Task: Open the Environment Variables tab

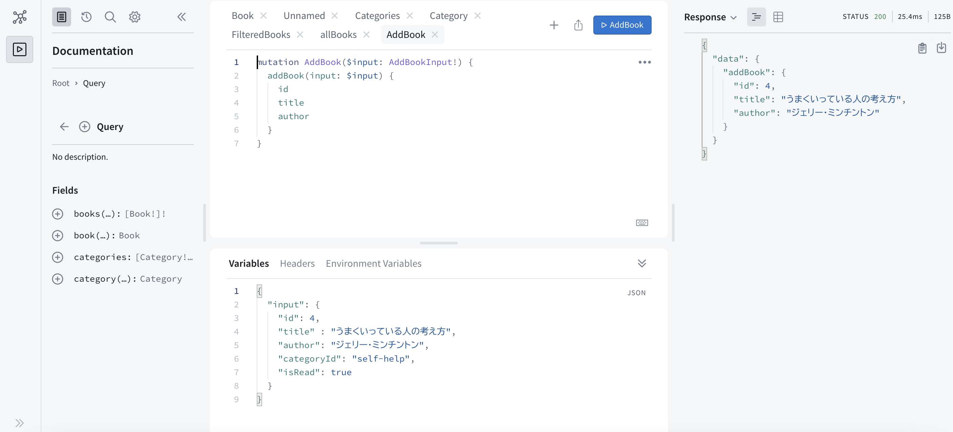Action: click(x=373, y=263)
